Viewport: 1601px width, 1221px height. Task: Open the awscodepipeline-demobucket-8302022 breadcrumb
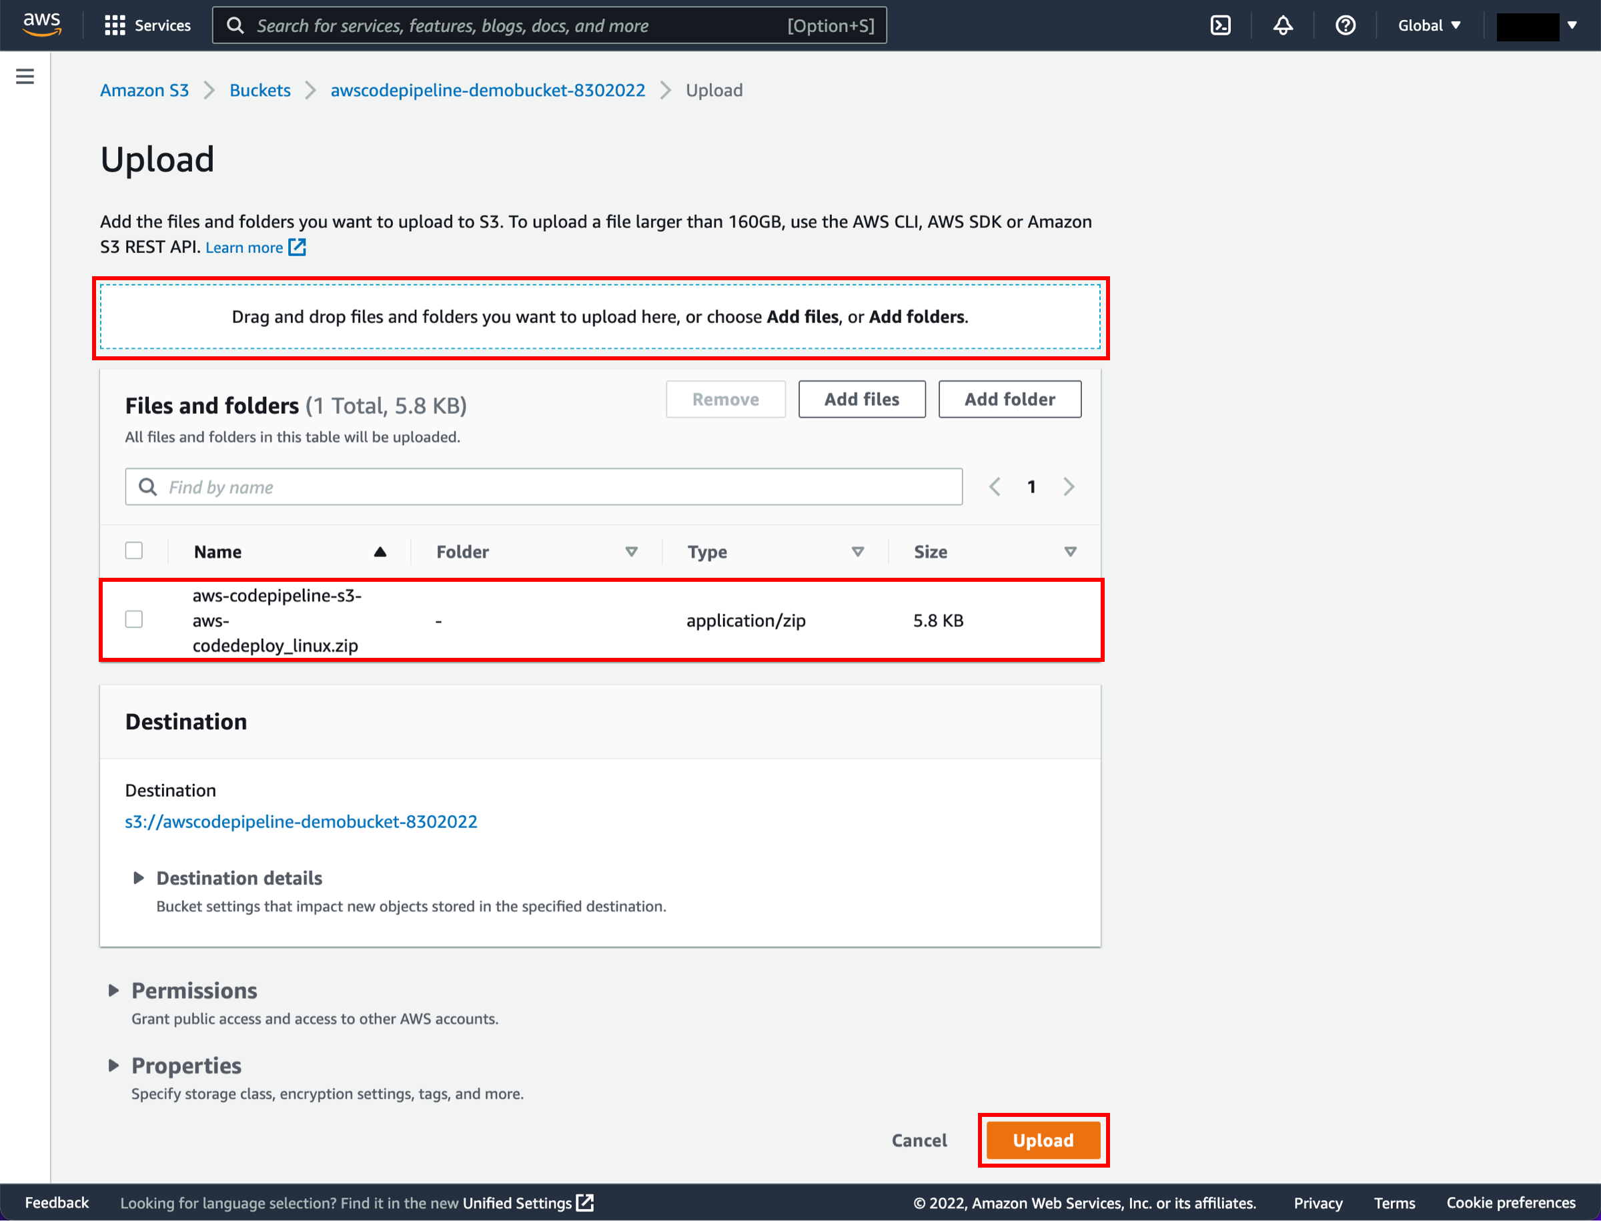click(x=488, y=90)
